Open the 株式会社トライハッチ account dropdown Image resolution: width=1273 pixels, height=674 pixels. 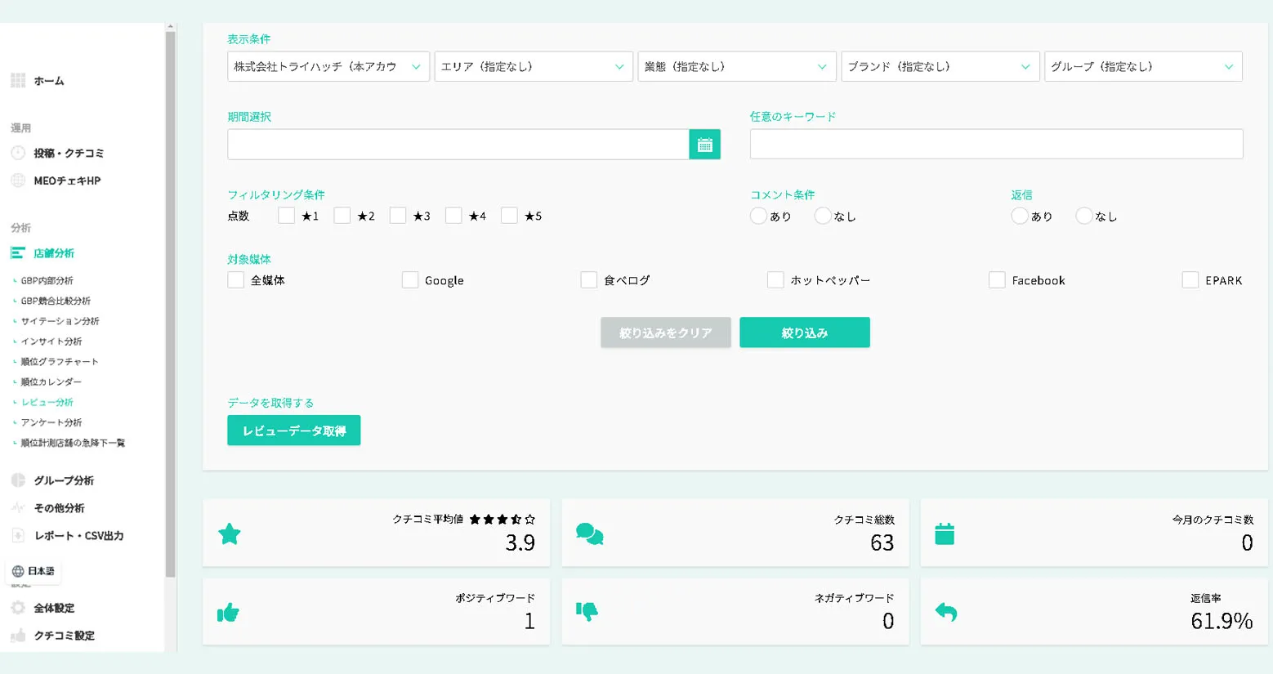pyautogui.click(x=328, y=67)
